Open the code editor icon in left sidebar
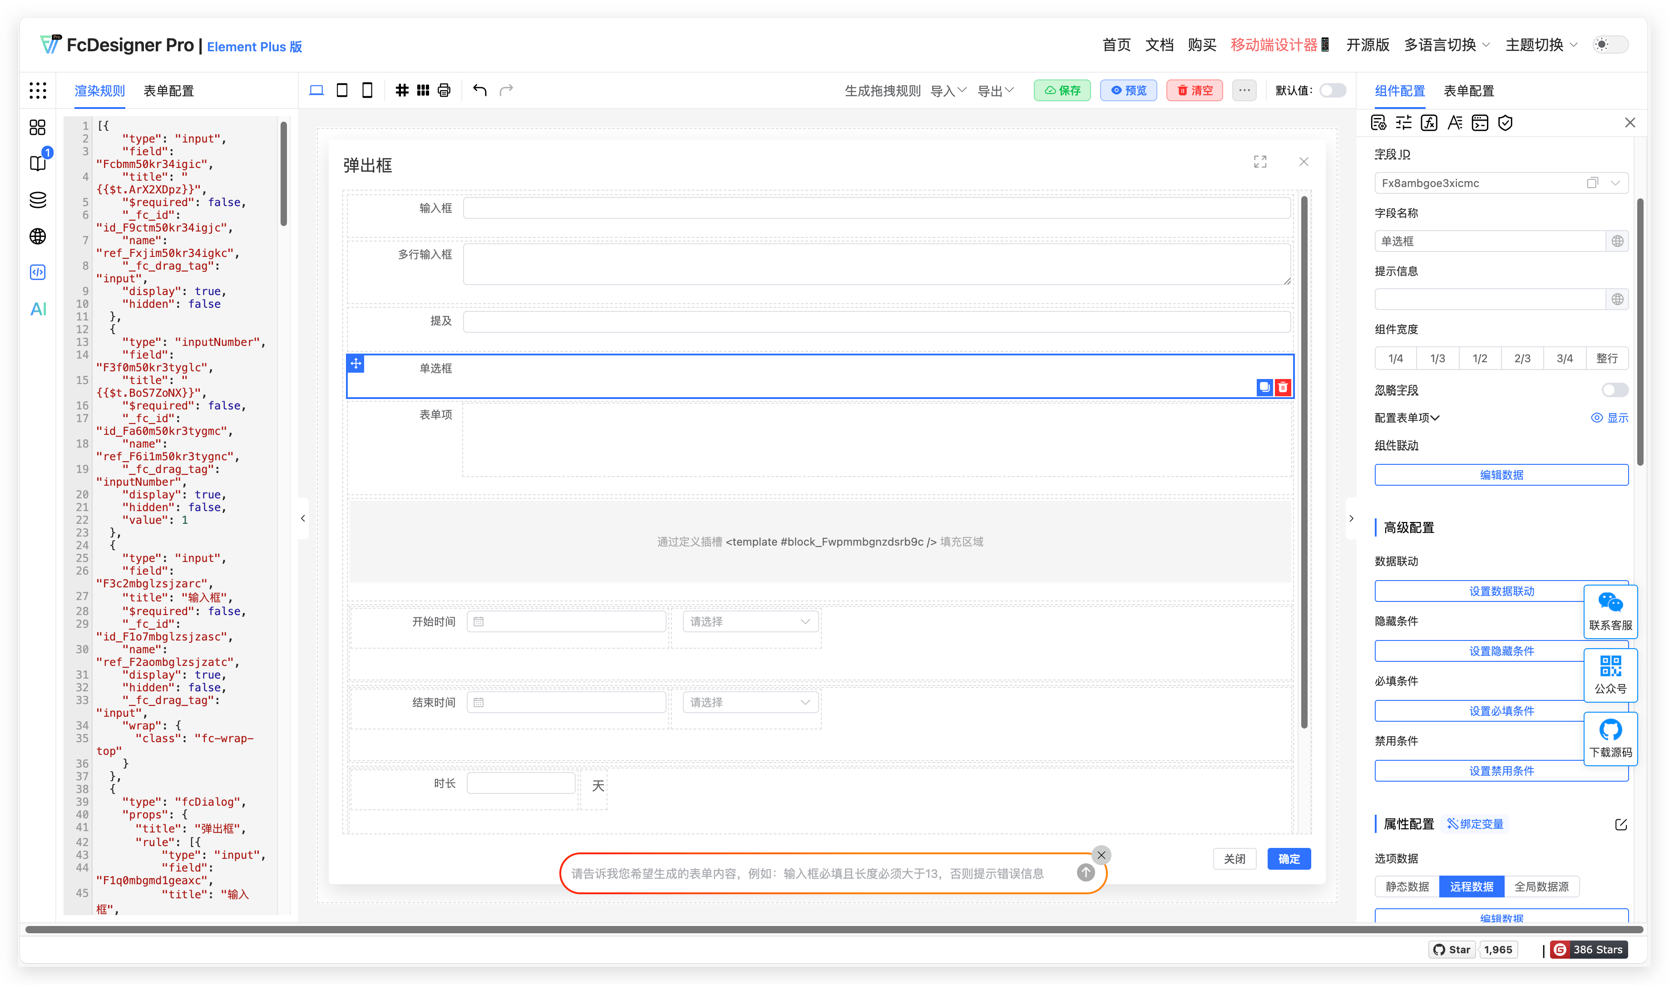 click(x=38, y=272)
